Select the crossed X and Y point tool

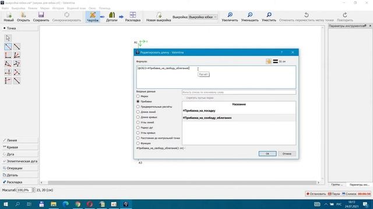tap(8, 72)
